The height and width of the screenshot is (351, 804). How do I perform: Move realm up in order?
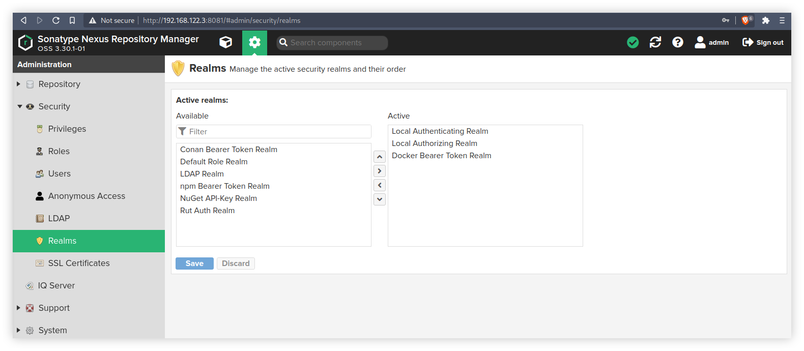[380, 157]
